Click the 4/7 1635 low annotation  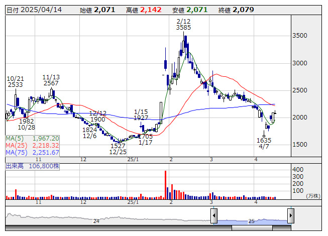tap(264, 143)
